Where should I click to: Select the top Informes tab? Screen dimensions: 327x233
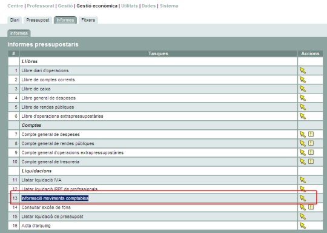(x=65, y=20)
